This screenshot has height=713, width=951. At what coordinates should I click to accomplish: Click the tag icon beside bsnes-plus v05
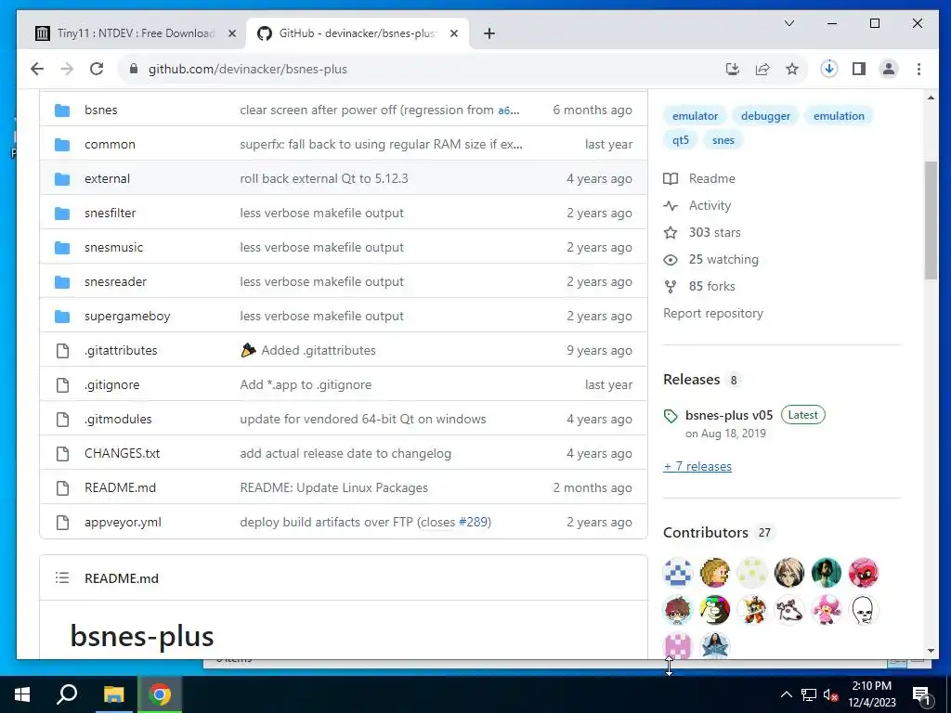671,416
